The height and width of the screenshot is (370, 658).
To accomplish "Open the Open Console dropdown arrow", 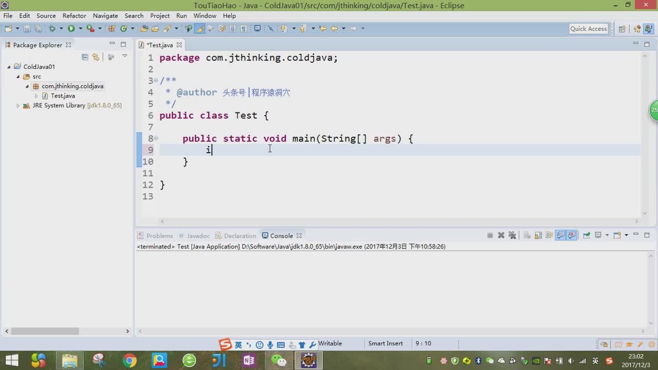I will coord(626,235).
